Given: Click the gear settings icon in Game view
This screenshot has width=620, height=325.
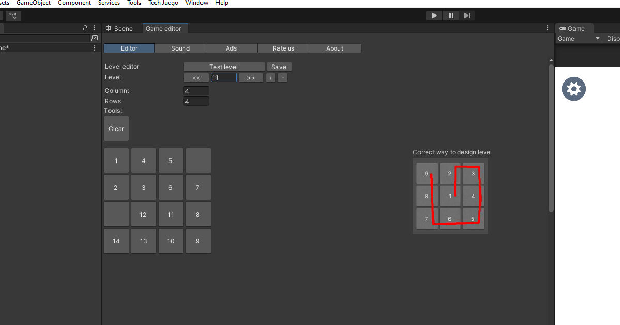Looking at the screenshot, I should [x=574, y=89].
